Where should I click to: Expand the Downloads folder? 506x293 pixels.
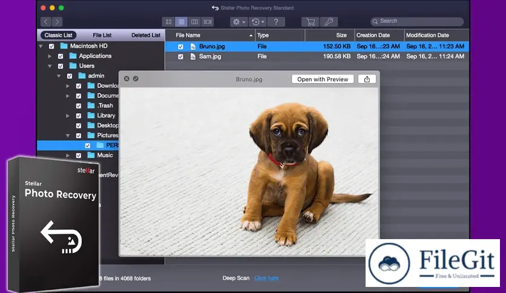[68, 86]
